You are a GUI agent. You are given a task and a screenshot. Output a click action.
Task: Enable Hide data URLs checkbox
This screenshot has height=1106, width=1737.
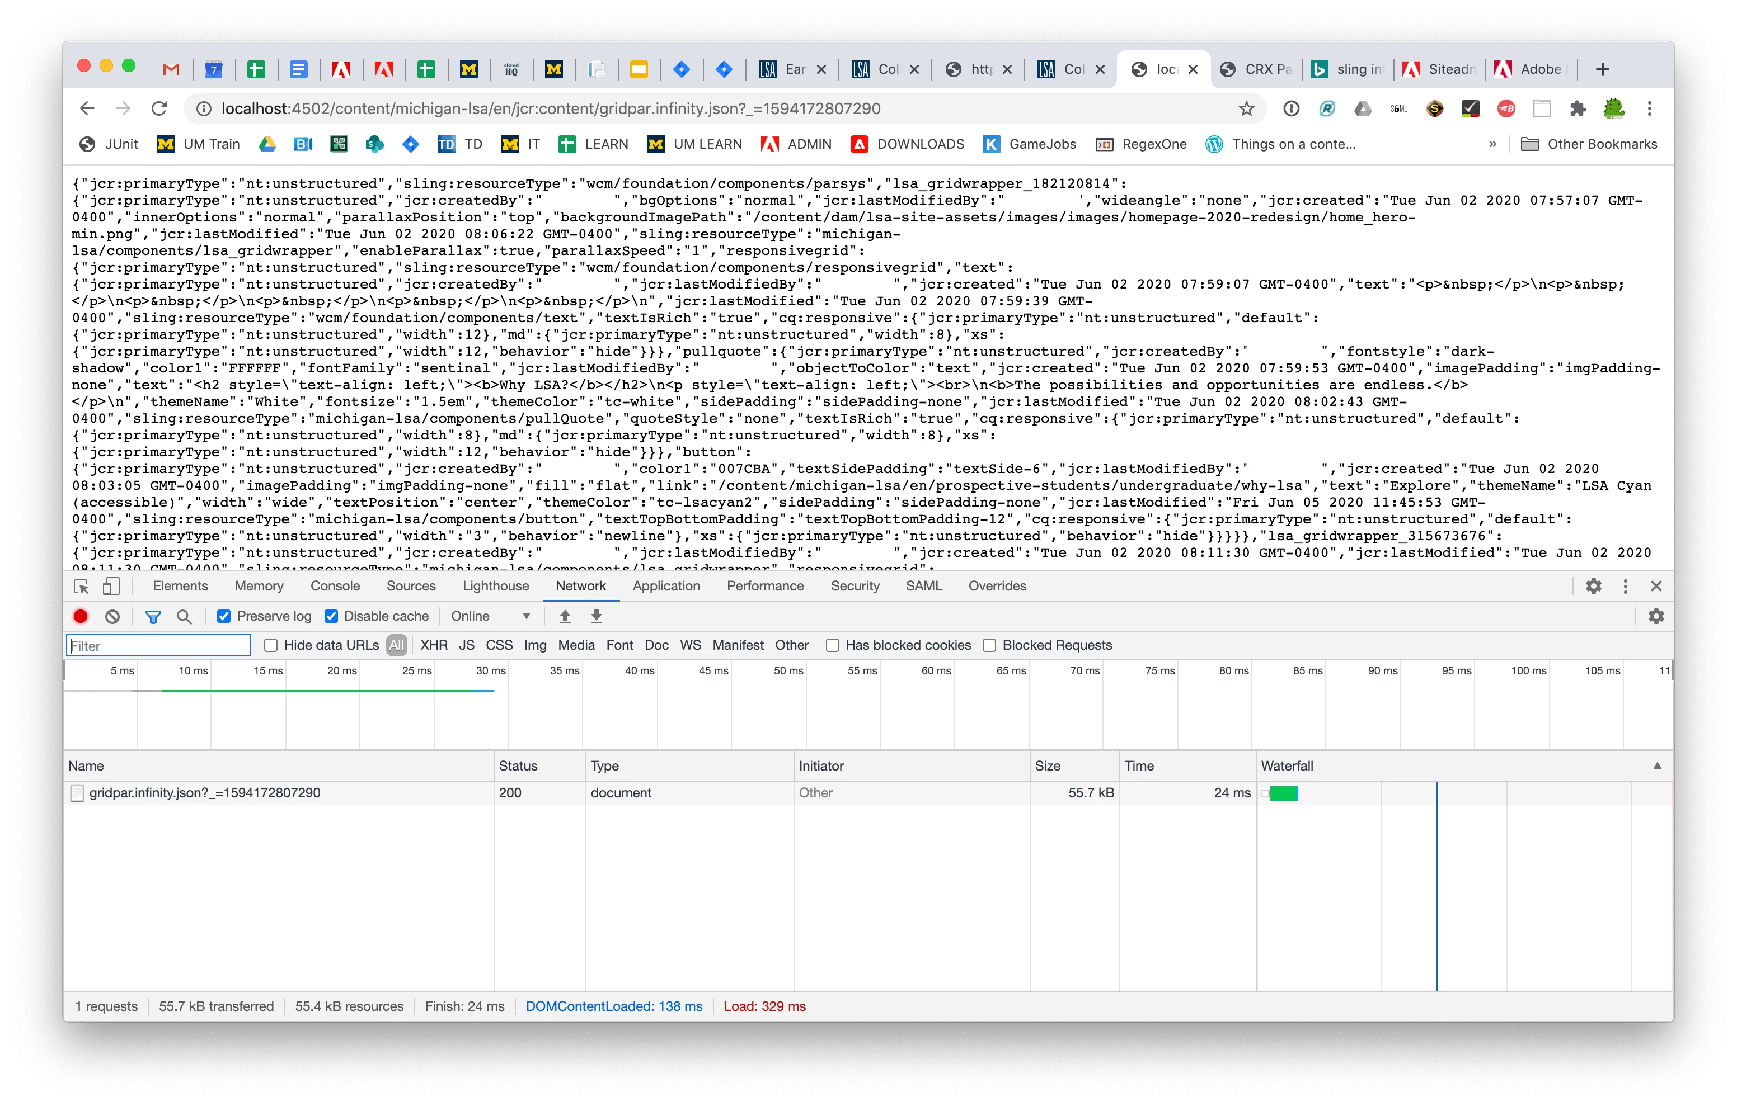270,645
